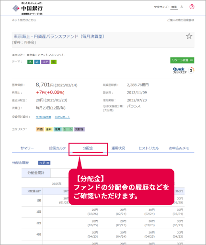The image size is (206, 245).
Task: Toggle the 内訳 breakdown button
Action: 44,163
